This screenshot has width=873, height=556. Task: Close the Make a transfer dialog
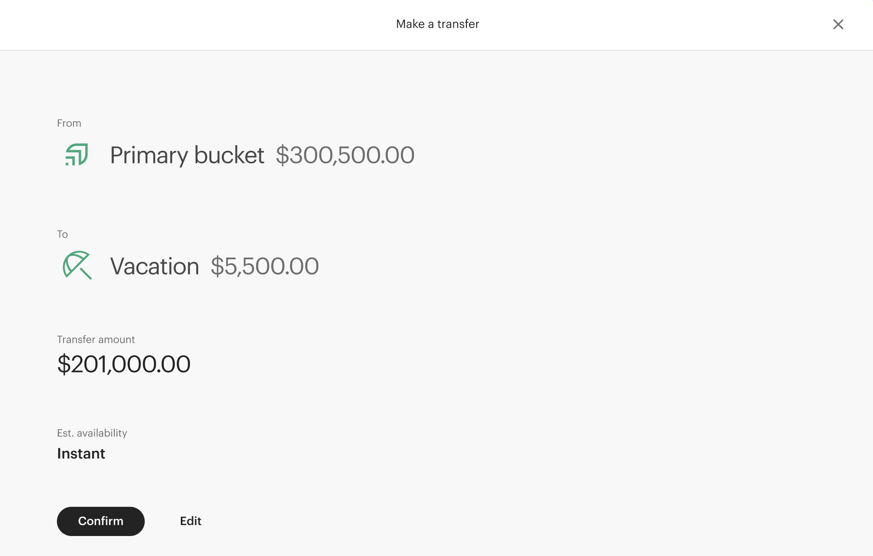[x=838, y=24]
